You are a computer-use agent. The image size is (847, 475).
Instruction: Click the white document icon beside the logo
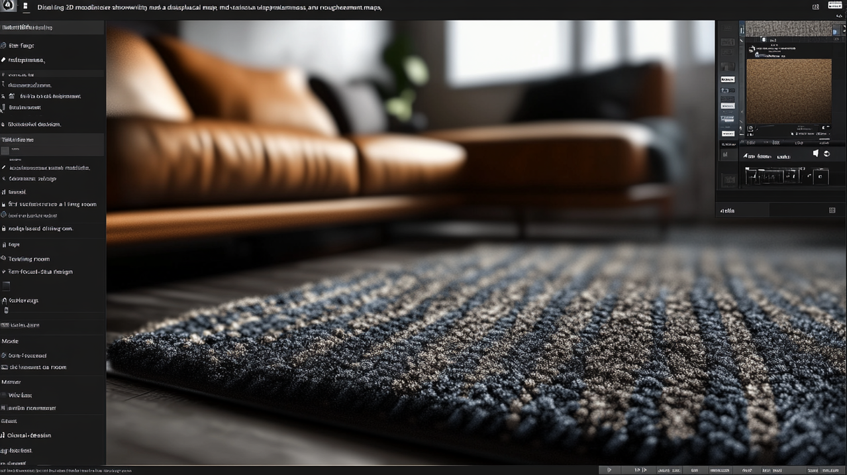point(25,7)
